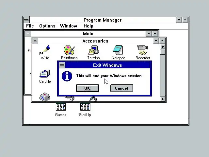Click the "This will end your Windows session." message
209x157 pixels.
click(109, 76)
